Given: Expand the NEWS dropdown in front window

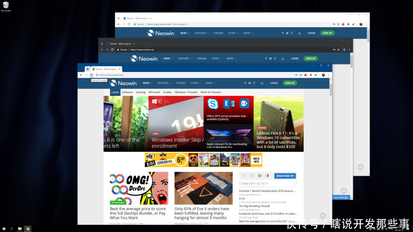Looking at the screenshot, I should (x=147, y=83).
